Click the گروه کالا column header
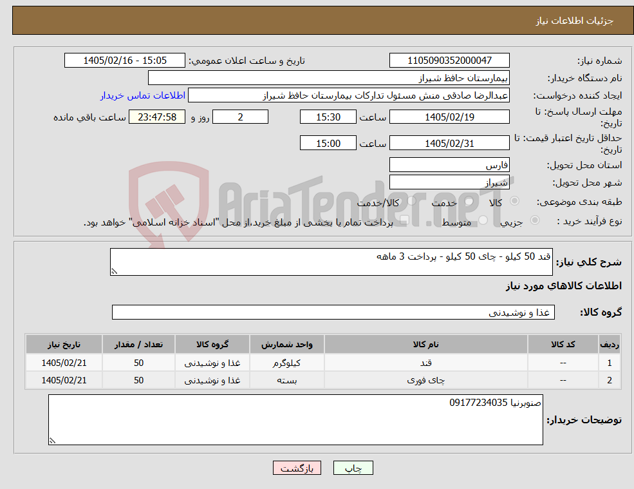The image size is (634, 489). [x=212, y=345]
